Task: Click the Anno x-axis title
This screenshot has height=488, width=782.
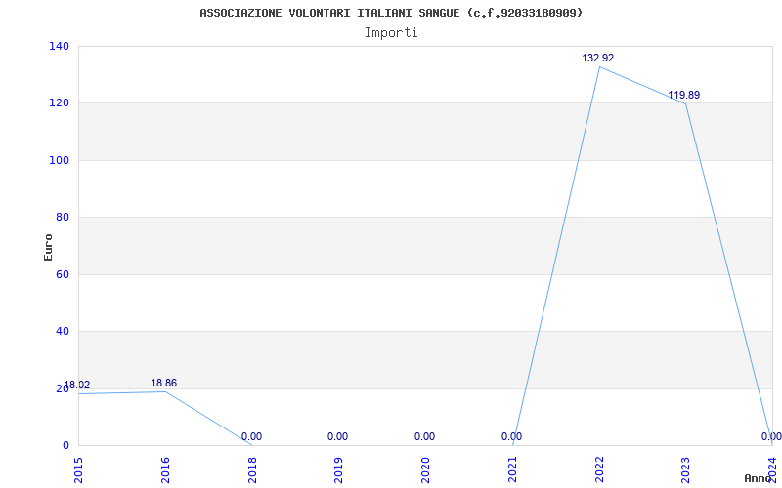Action: [758, 478]
